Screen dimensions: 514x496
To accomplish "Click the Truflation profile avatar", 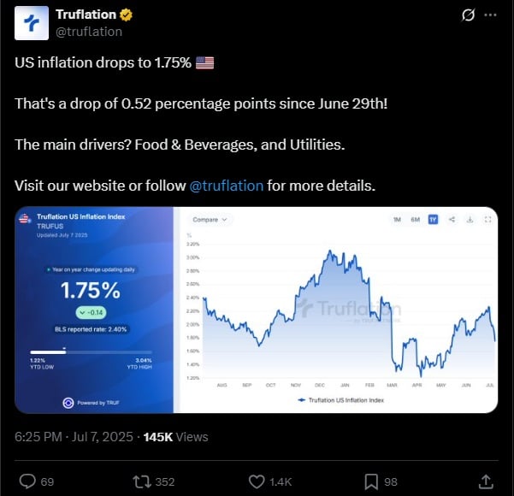I will (x=32, y=23).
